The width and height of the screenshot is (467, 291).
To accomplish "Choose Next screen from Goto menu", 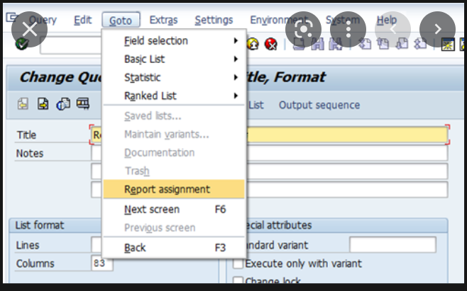I will click(x=174, y=210).
